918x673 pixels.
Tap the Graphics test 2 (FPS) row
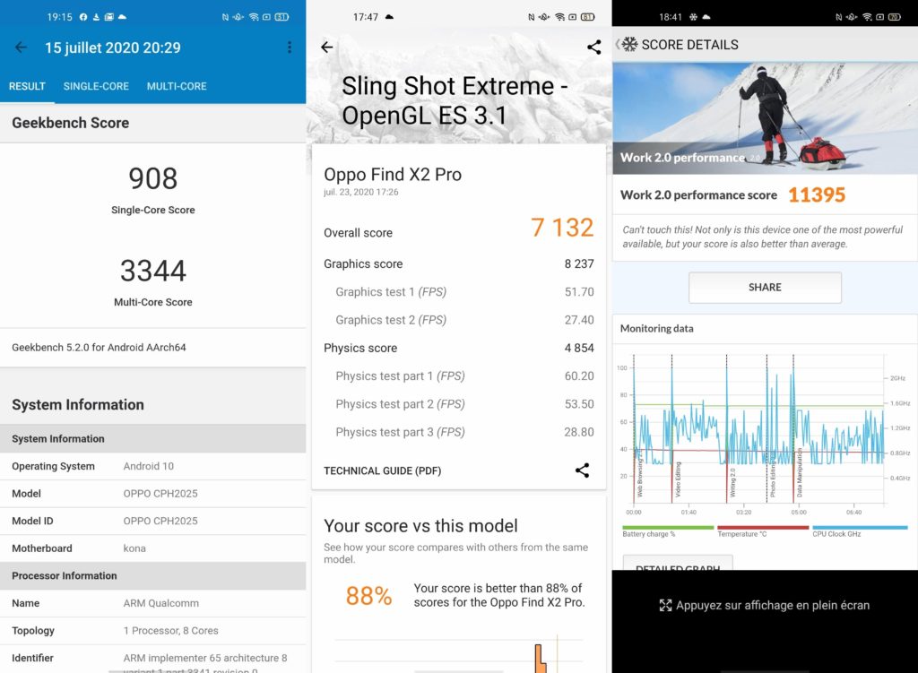(459, 320)
